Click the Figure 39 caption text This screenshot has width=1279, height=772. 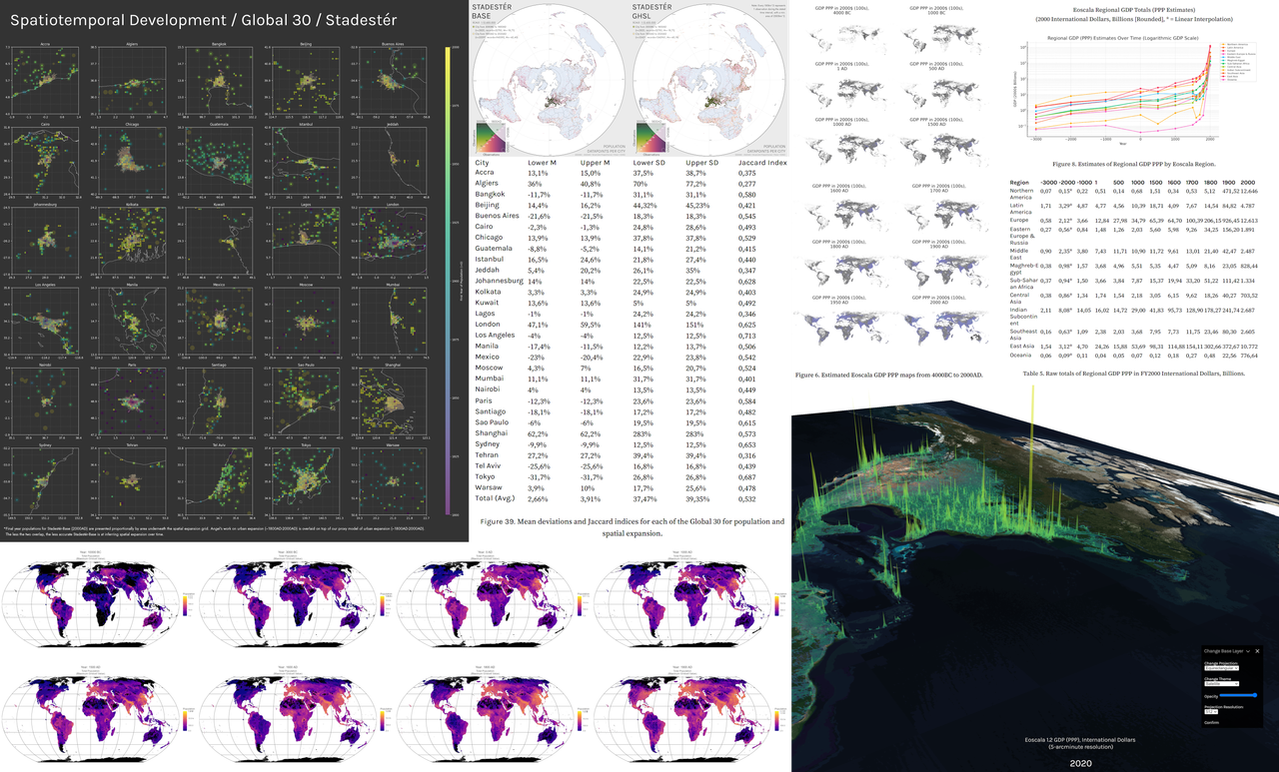point(632,528)
